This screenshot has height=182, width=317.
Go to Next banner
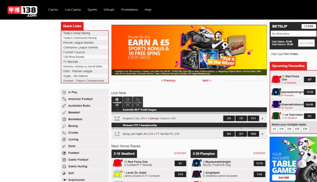[x=207, y=81]
